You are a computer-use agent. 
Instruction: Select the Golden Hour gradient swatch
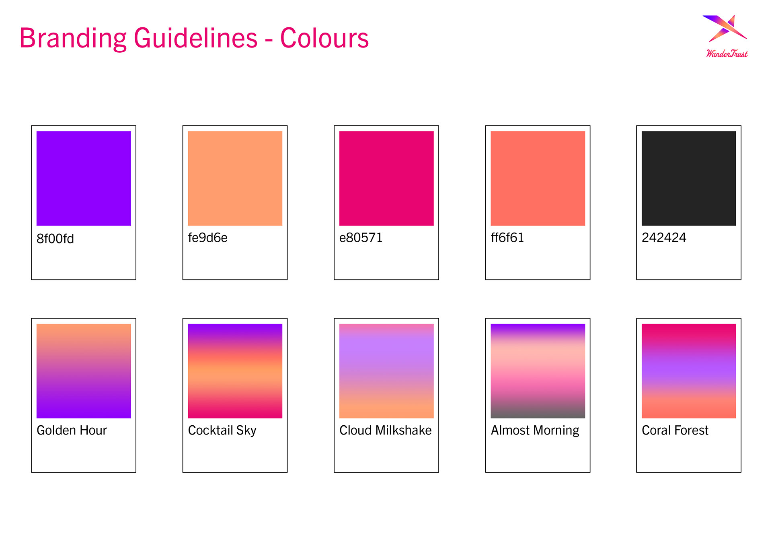tap(84, 371)
